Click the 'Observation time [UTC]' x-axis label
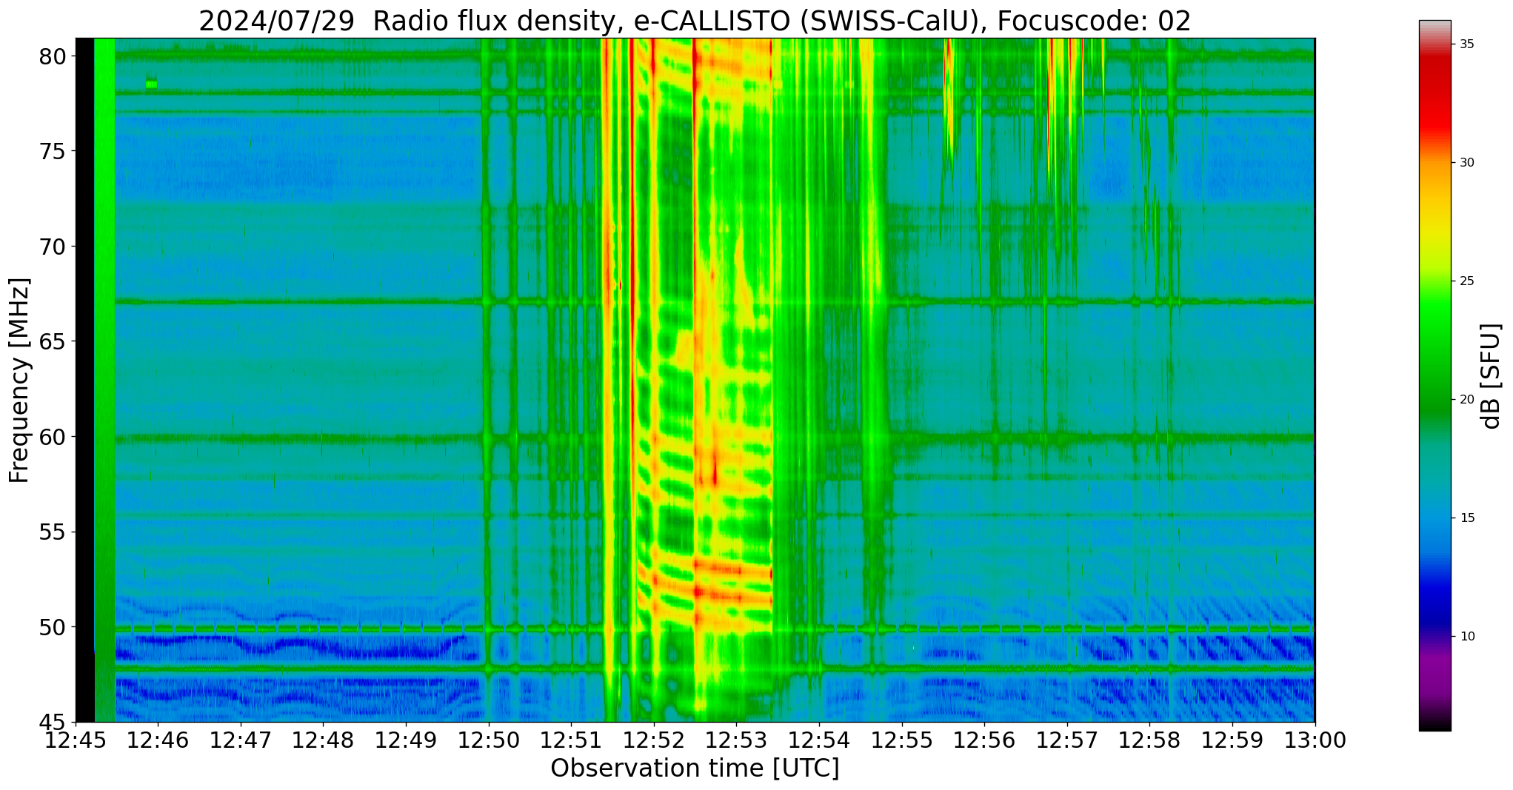 tap(695, 769)
